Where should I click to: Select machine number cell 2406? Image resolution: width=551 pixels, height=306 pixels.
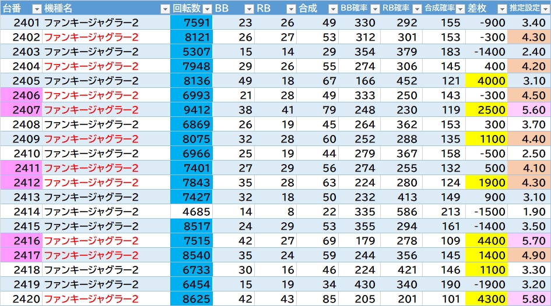point(22,95)
